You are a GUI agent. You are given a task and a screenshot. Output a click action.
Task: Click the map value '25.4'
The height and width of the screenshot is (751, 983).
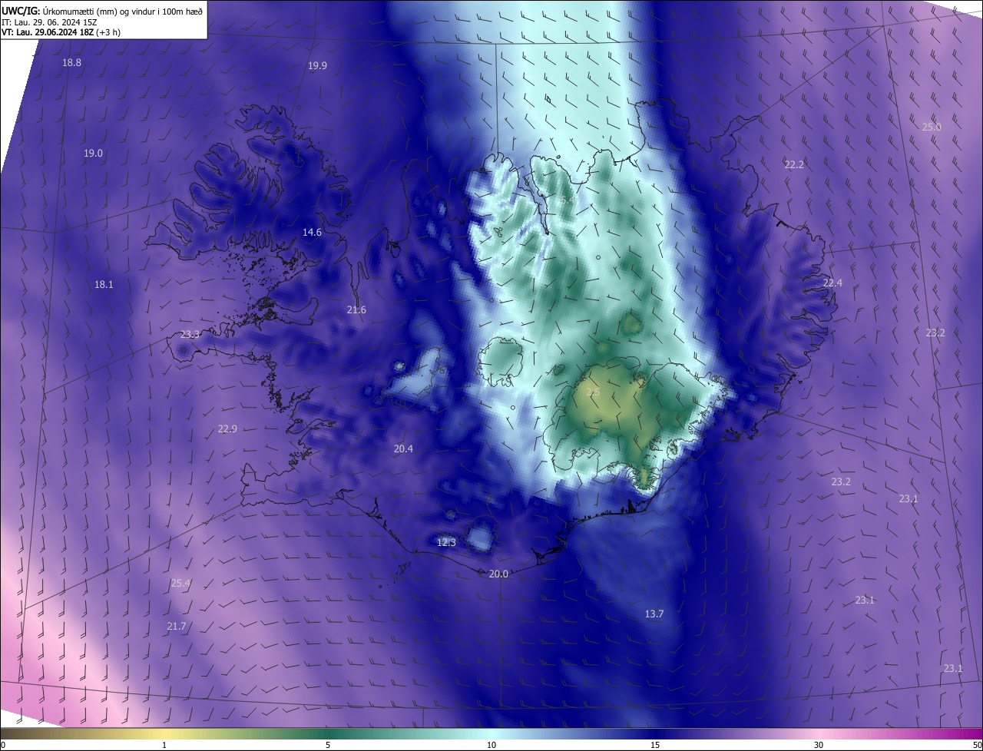180,584
